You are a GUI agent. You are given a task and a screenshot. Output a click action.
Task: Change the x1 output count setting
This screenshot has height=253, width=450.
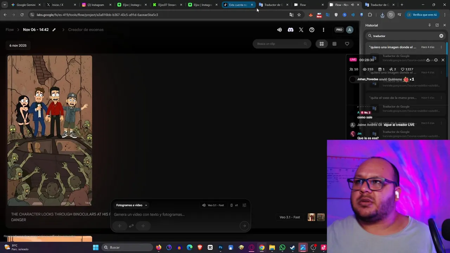(x=234, y=205)
